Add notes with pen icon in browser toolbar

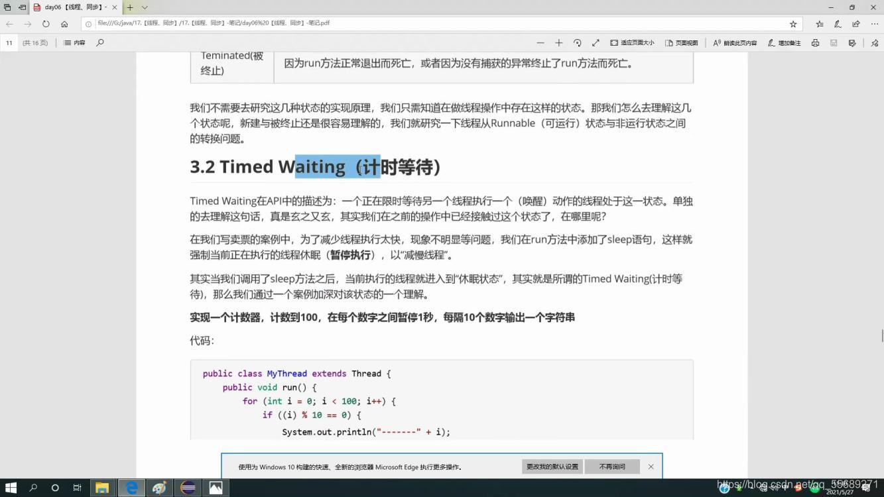pyautogui.click(x=838, y=24)
